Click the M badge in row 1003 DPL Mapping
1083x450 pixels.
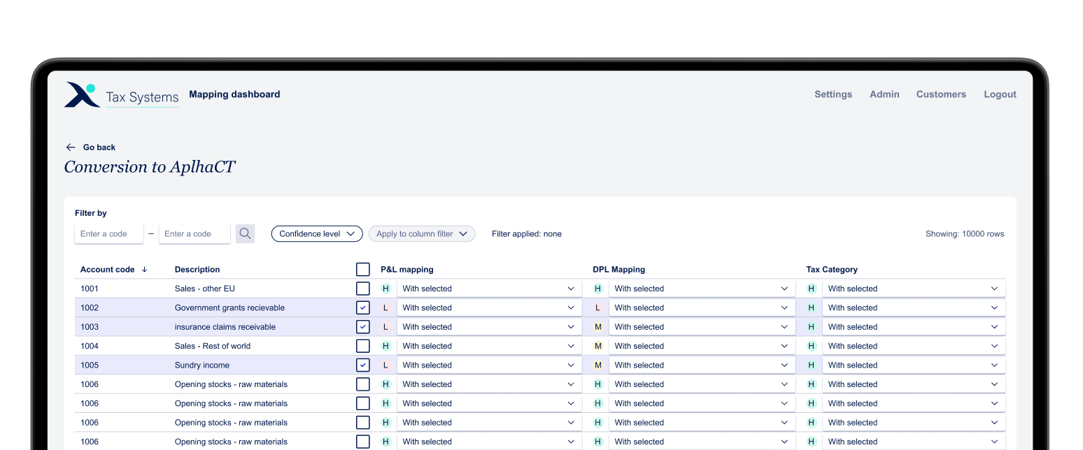coord(597,327)
